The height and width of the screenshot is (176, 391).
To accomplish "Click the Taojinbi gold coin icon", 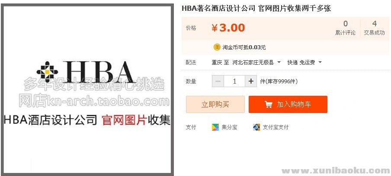I will point(217,47).
